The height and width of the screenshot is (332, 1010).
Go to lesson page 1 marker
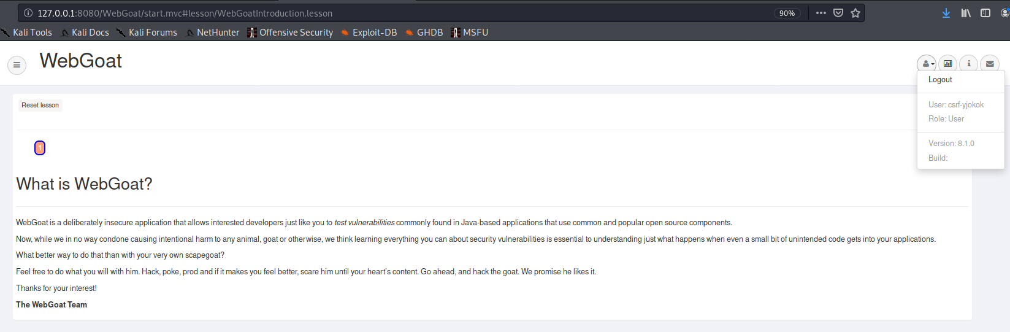(x=40, y=148)
